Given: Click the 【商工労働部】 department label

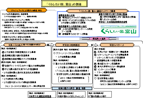Looking at the screenshot, I should pyautogui.click(x=100, y=49).
